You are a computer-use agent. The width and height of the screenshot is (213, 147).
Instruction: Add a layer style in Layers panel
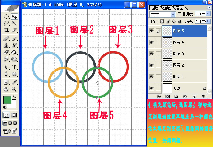[x=159, y=97]
